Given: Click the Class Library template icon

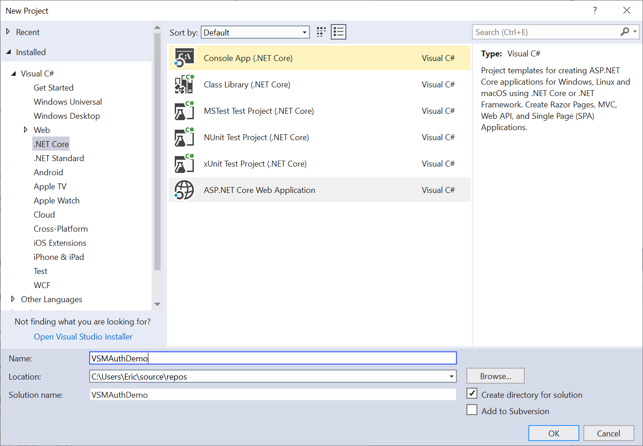Looking at the screenshot, I should (184, 85).
